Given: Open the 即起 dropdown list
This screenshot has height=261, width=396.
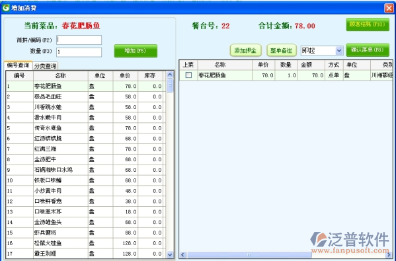Looking at the screenshot, I should [x=339, y=51].
